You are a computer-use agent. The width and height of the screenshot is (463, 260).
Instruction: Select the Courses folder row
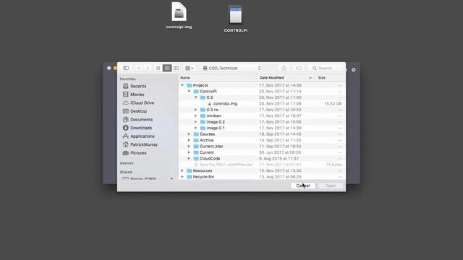(262, 134)
